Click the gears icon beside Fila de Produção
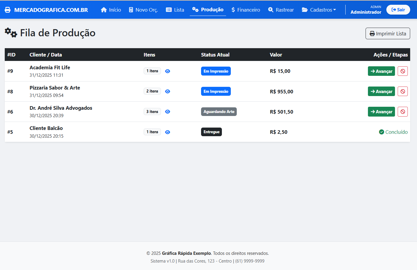 point(11,33)
